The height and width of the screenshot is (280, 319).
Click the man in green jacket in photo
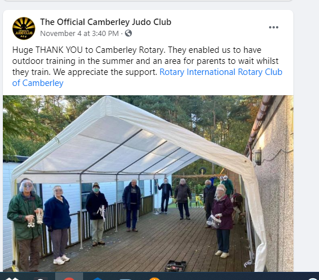coord(26,225)
